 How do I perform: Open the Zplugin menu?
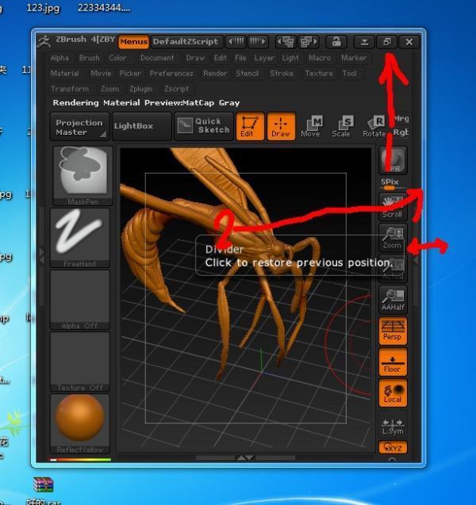click(x=140, y=90)
